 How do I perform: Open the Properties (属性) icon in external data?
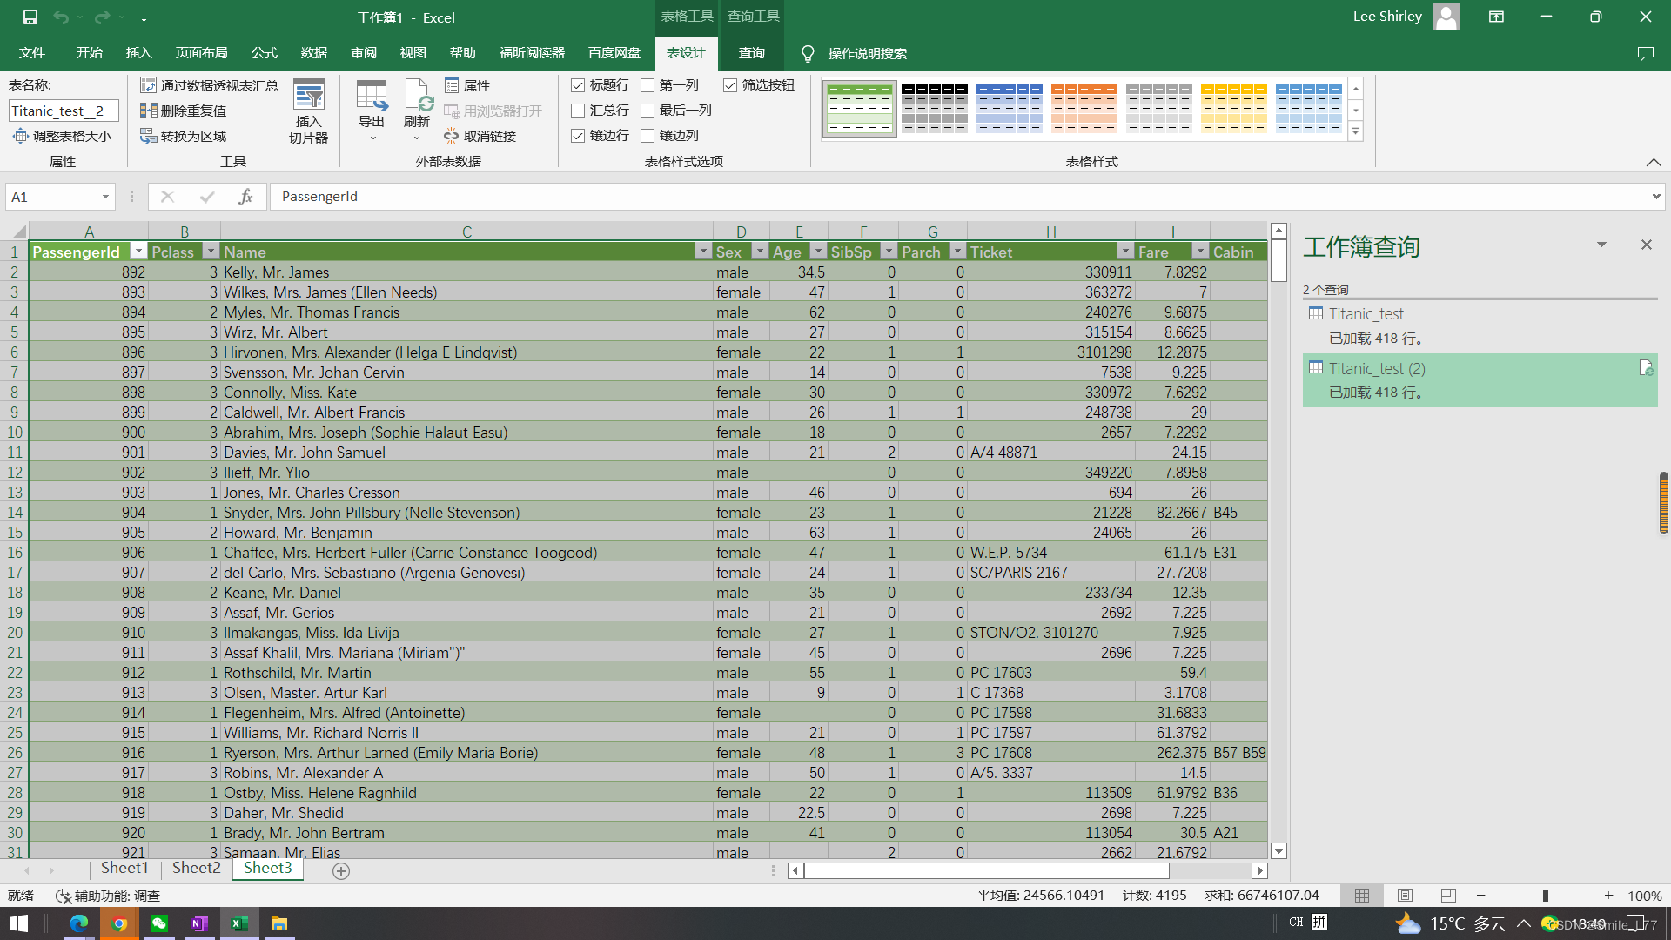[452, 85]
